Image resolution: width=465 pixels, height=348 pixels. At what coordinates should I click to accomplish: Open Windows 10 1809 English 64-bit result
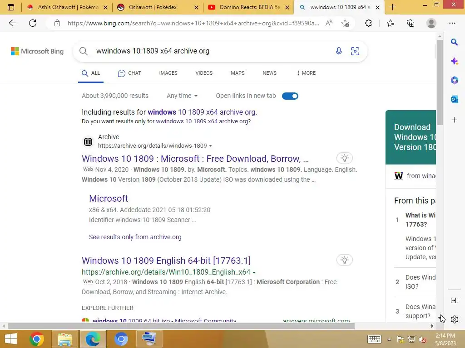coord(166,261)
